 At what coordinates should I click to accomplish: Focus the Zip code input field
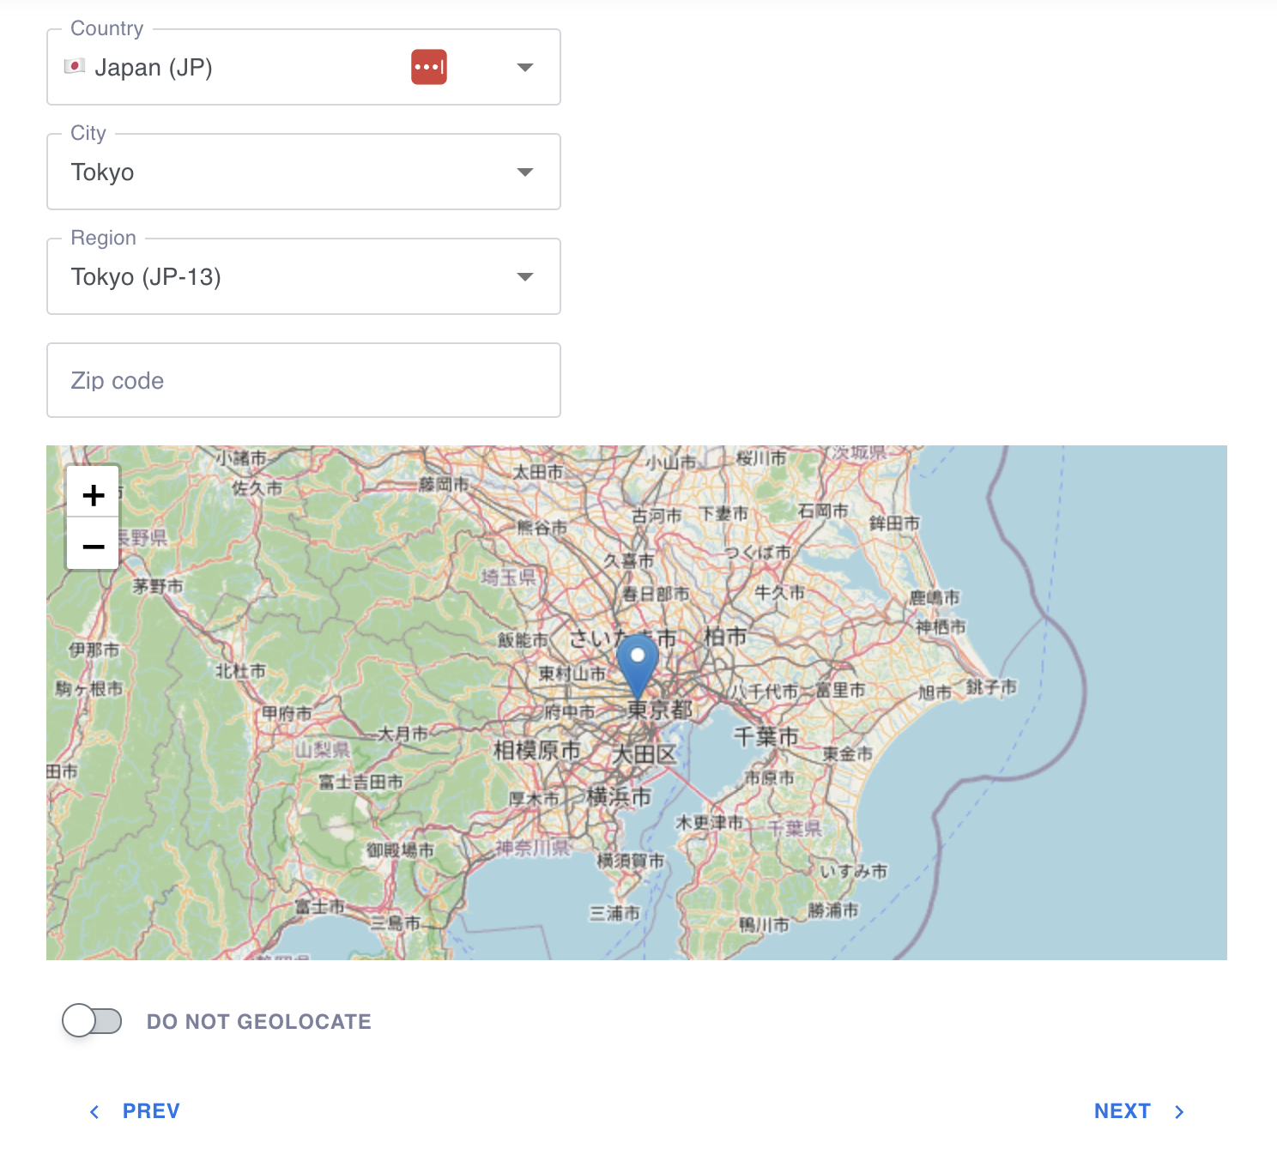tap(304, 380)
